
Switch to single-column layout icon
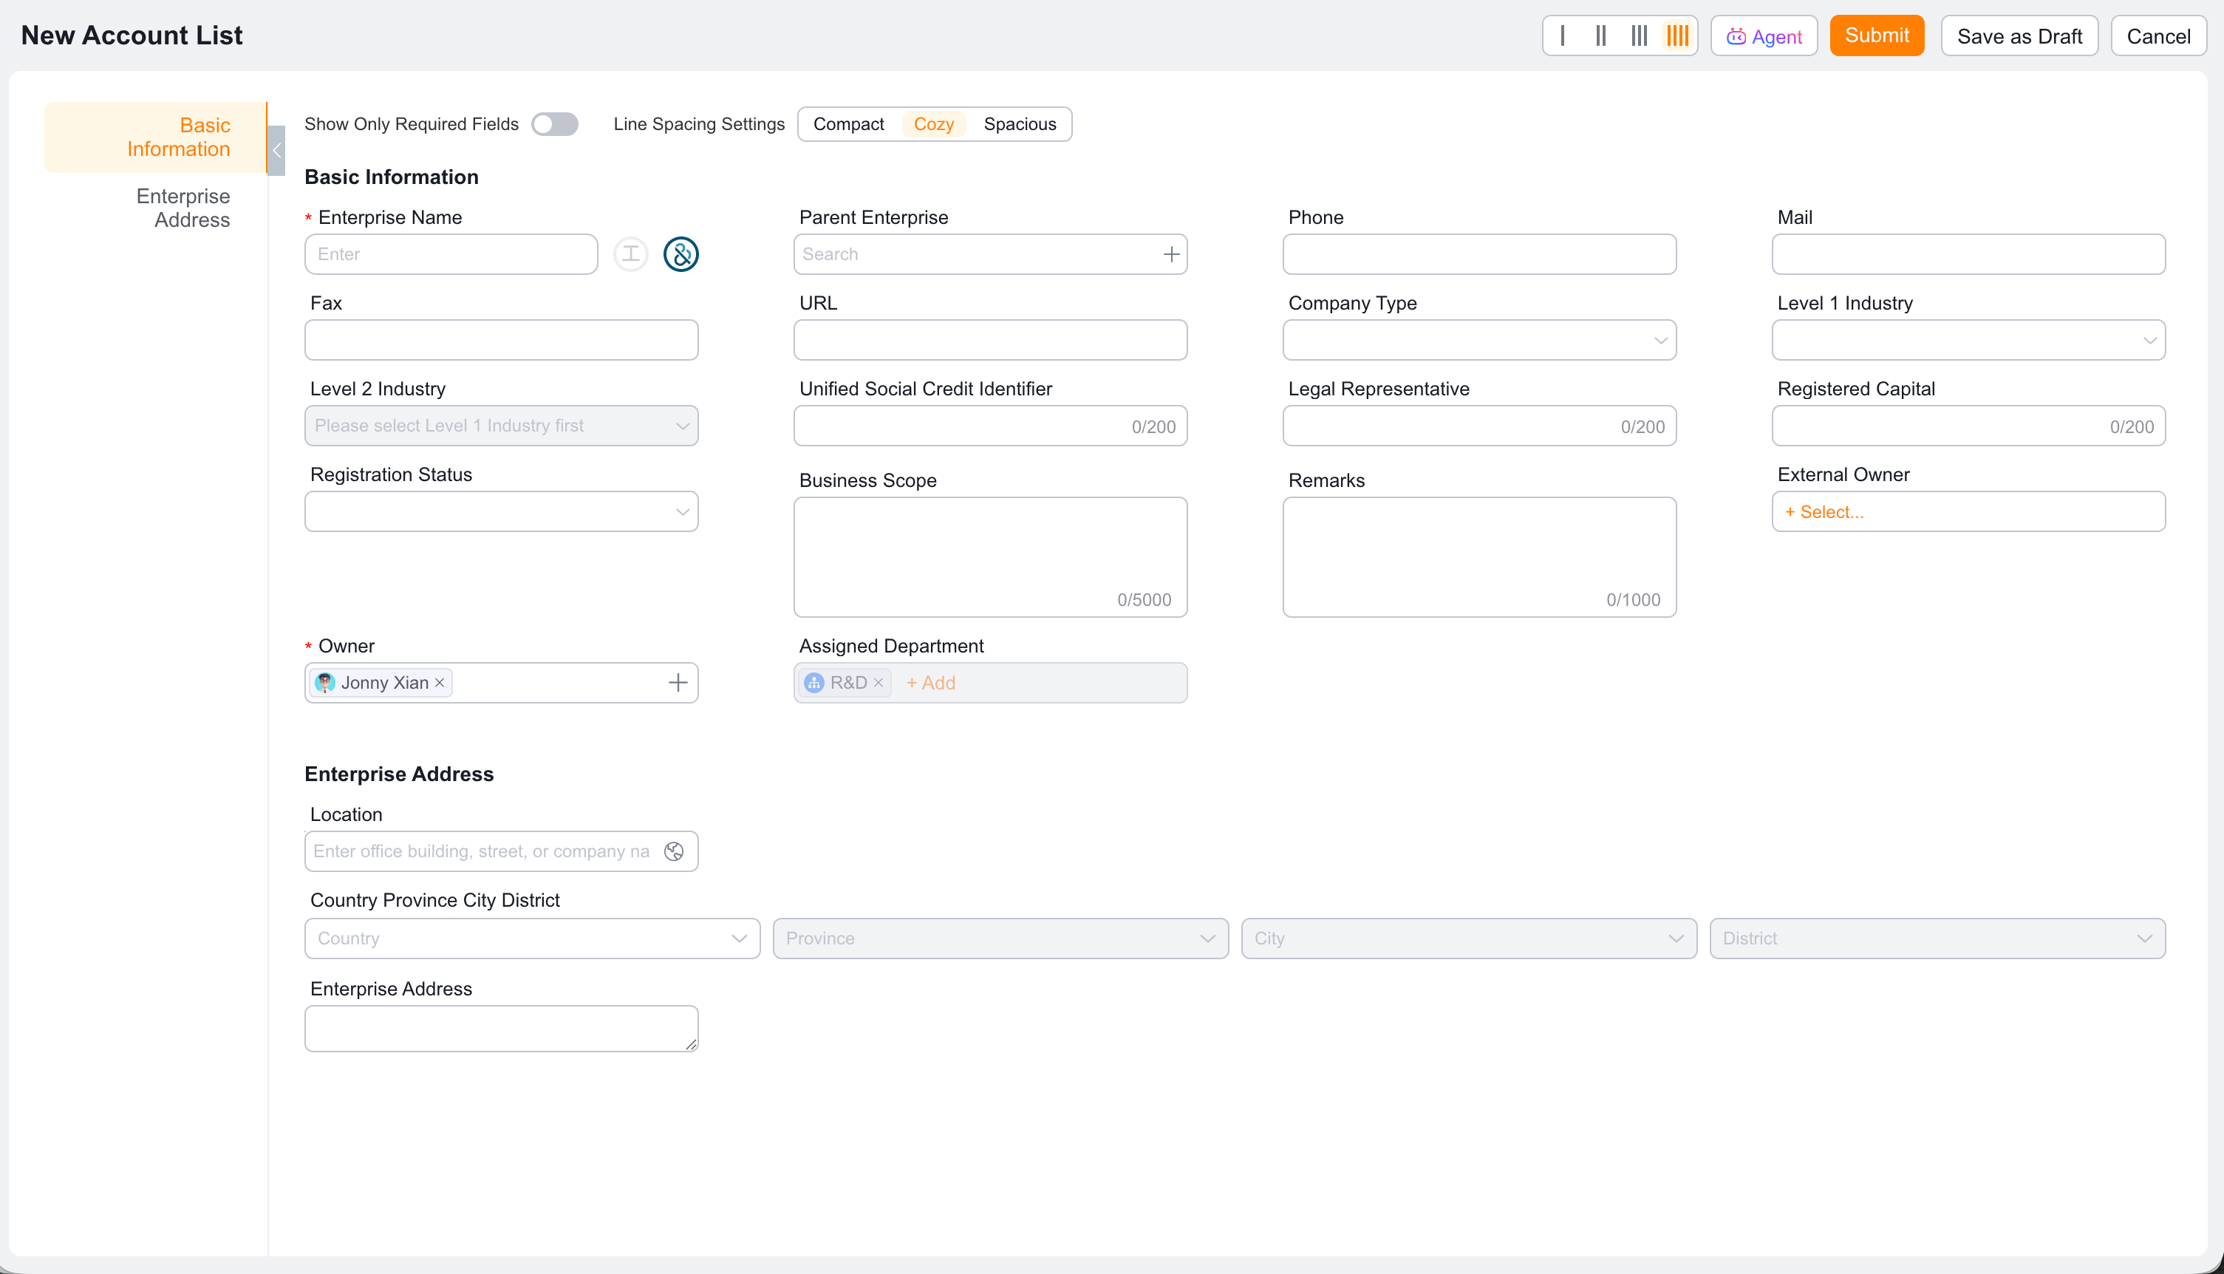click(1563, 36)
